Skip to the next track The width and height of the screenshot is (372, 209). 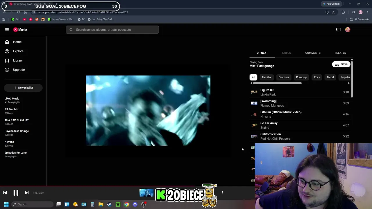[x=26, y=193]
